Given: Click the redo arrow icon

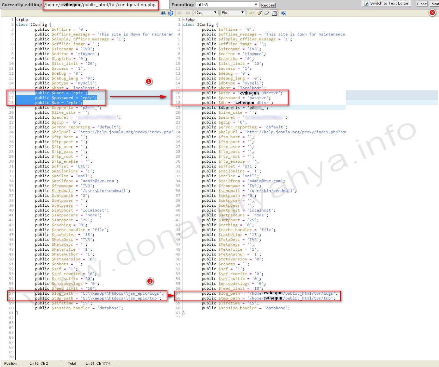Looking at the screenshot, I should pyautogui.click(x=188, y=13).
